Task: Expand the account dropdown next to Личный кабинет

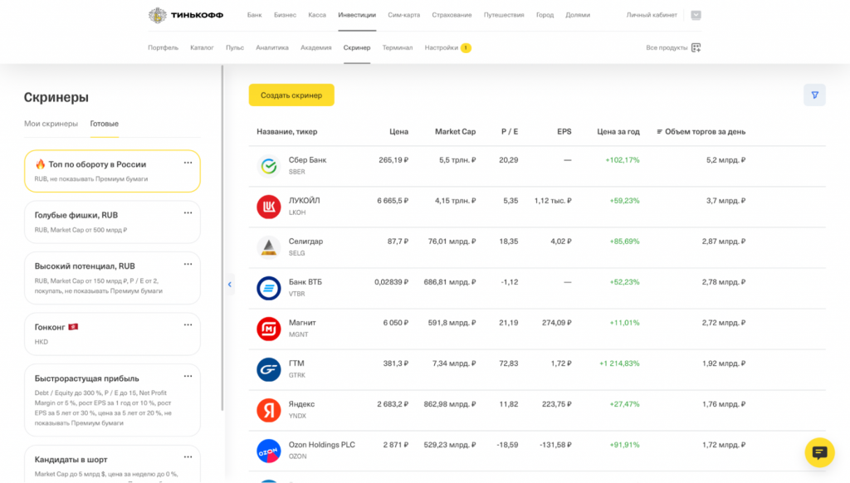Action: (x=696, y=15)
